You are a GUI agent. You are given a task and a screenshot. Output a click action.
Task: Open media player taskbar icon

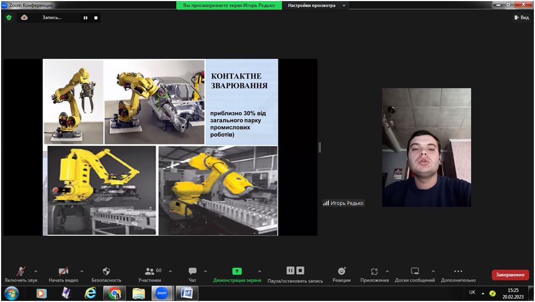[41, 293]
